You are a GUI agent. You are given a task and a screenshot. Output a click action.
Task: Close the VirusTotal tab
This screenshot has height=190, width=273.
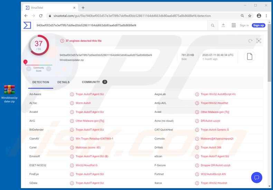click(74, 8)
